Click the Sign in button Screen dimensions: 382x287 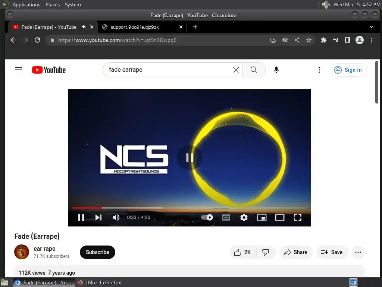(x=348, y=70)
